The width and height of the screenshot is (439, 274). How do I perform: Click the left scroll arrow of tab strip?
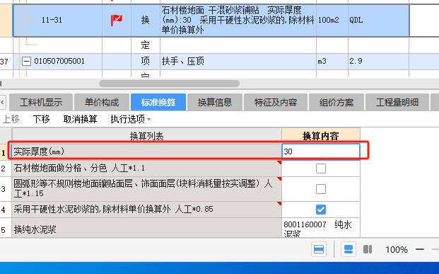click(3, 103)
